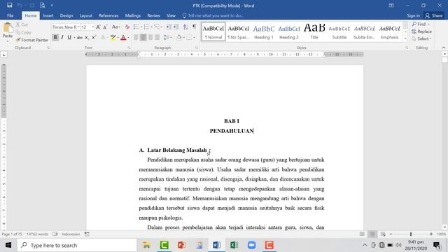Viewport: 448px width, 252px height.
Task: Toggle center alignment
Action: coord(143,37)
